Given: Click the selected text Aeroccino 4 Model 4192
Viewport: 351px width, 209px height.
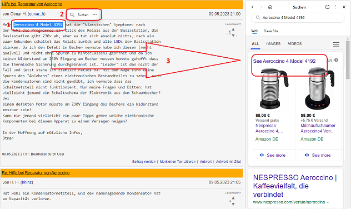Looking at the screenshot, I should pos(38,24).
